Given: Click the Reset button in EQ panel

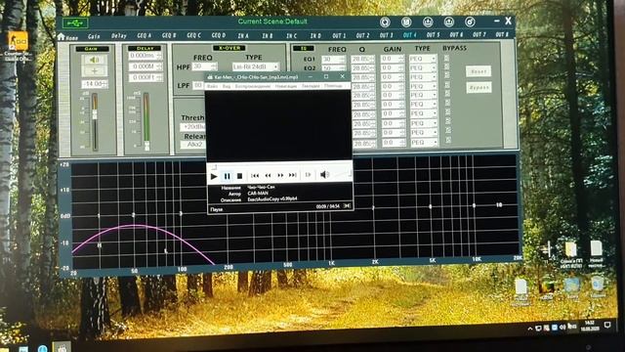Looking at the screenshot, I should pyautogui.click(x=479, y=71).
